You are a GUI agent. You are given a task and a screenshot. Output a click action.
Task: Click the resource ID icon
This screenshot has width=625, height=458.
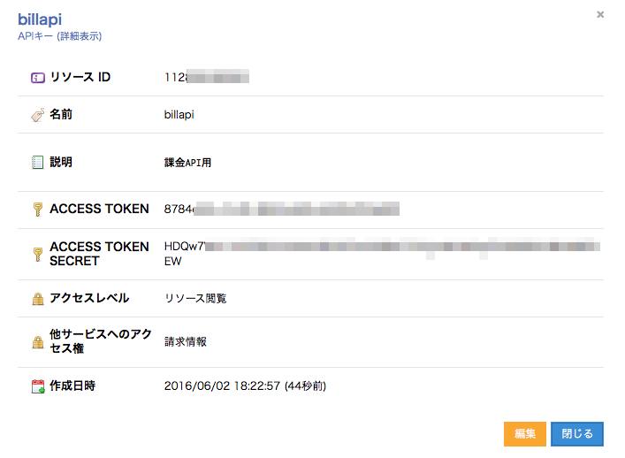point(38,78)
